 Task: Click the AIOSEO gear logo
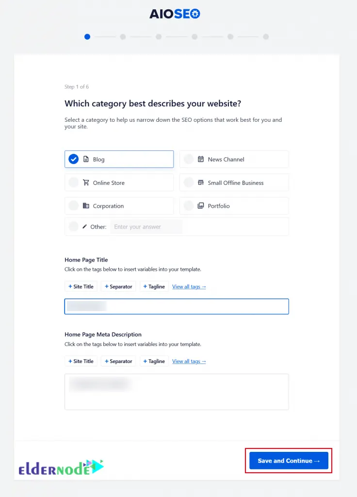(x=195, y=14)
